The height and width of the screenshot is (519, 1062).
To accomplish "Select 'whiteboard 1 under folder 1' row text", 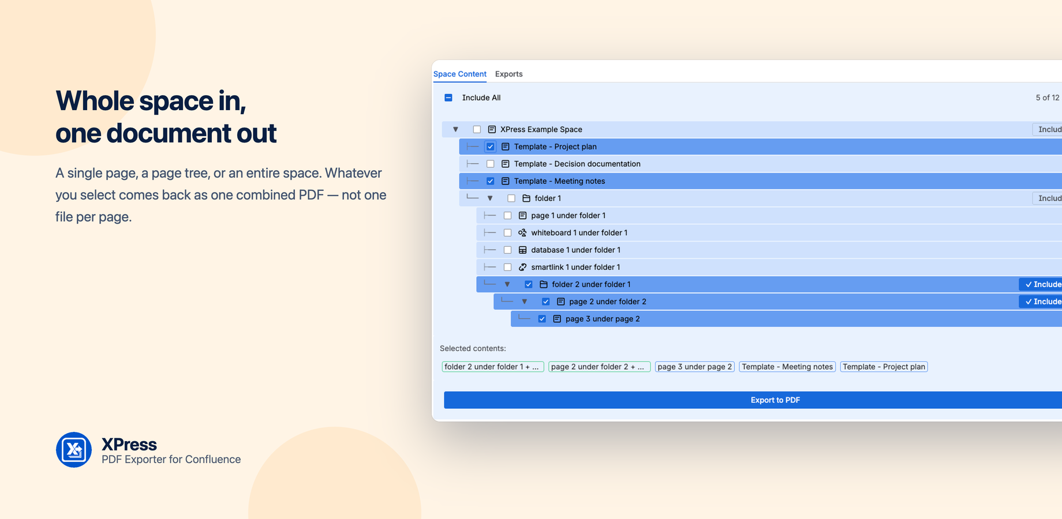I will click(579, 233).
